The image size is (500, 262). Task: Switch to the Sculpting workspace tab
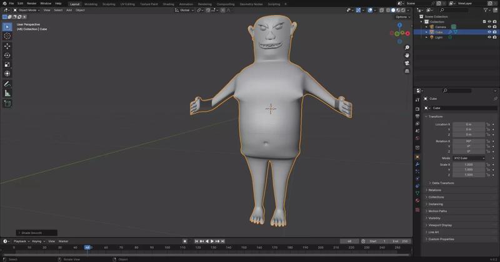coord(109,4)
